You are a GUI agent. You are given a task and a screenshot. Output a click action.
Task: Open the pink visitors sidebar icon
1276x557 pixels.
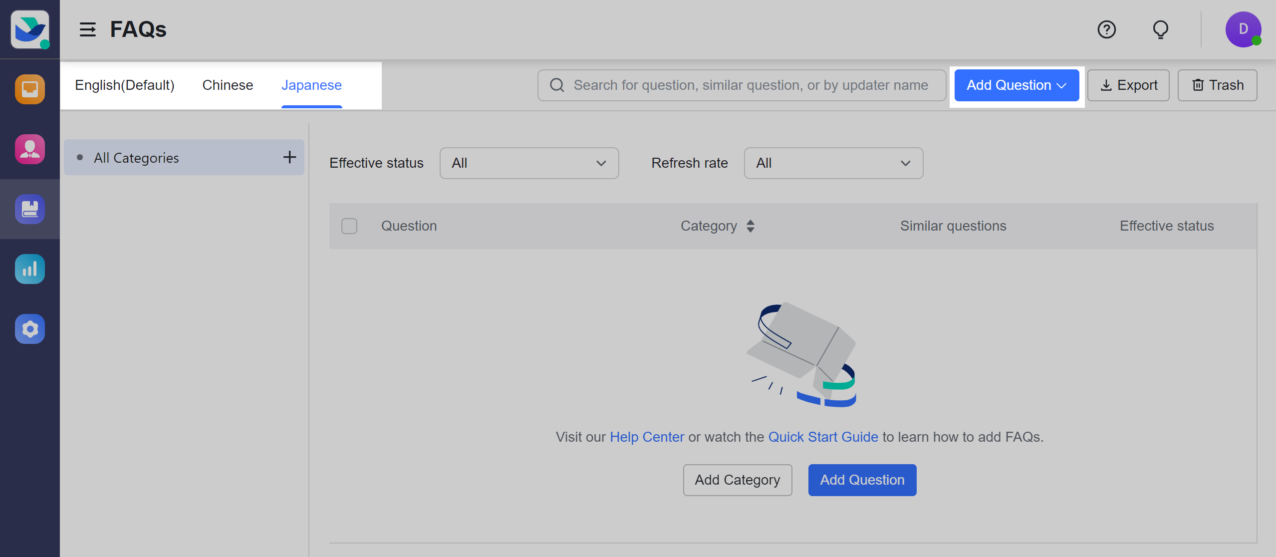(x=30, y=149)
